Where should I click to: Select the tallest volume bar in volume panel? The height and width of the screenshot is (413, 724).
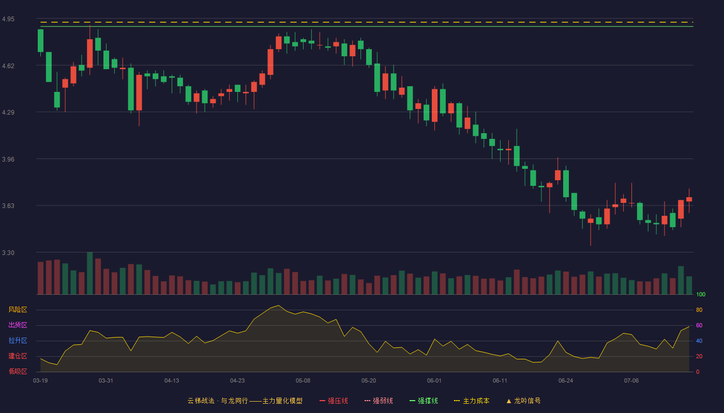tap(90, 273)
